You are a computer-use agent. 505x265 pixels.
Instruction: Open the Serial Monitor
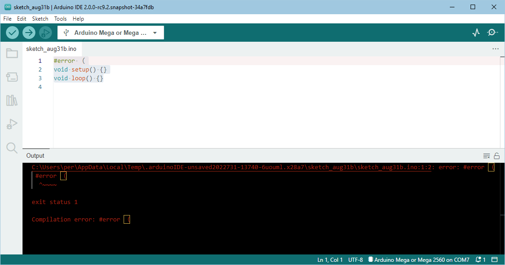(x=493, y=33)
